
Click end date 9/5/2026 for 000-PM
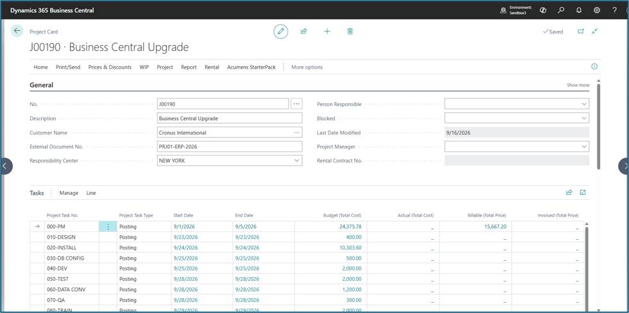click(x=245, y=227)
